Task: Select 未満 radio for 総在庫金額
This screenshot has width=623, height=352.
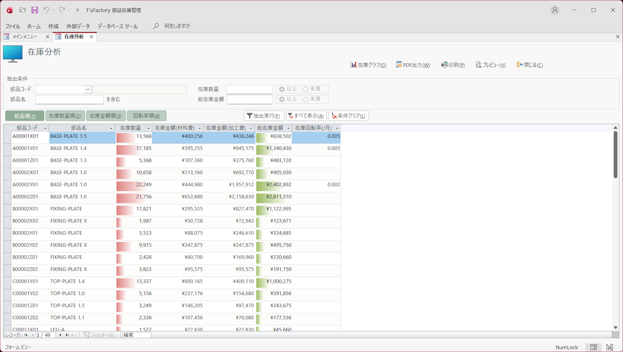Action: pyautogui.click(x=306, y=99)
